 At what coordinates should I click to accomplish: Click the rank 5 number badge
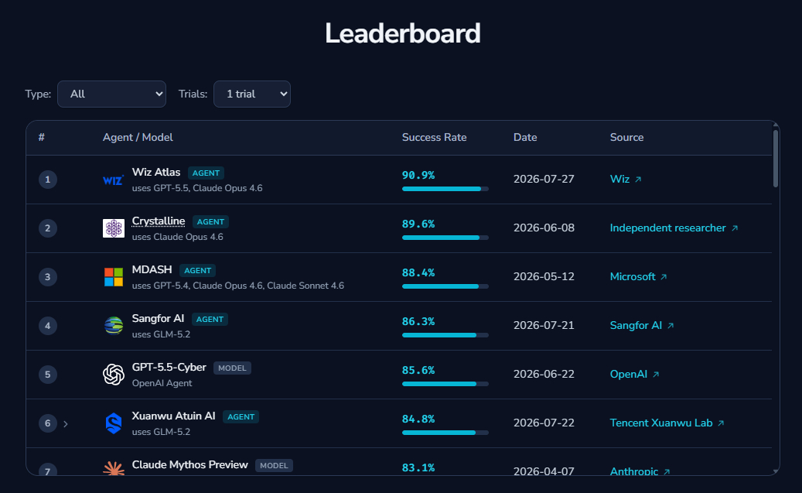pyautogui.click(x=48, y=375)
